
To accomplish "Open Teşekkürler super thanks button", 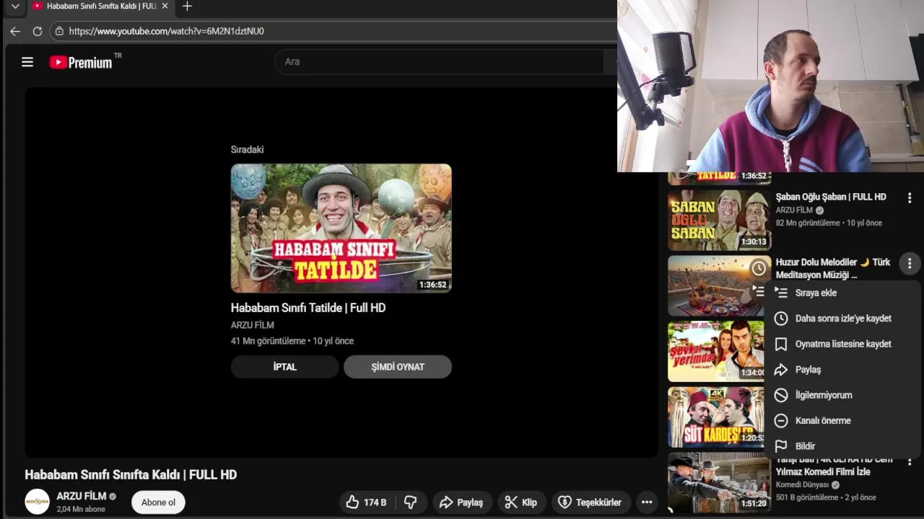I will 590,502.
